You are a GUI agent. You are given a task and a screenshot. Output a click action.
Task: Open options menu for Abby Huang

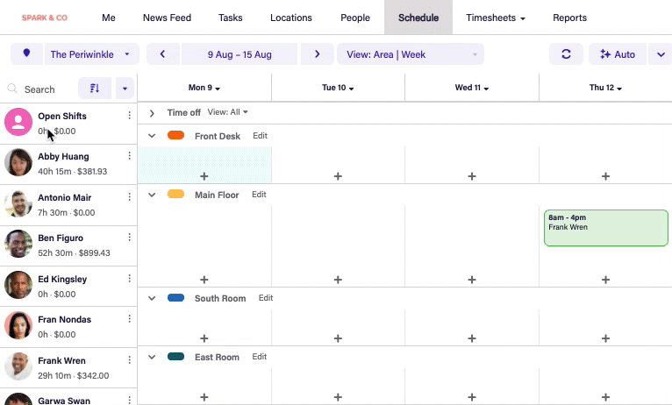click(130, 156)
